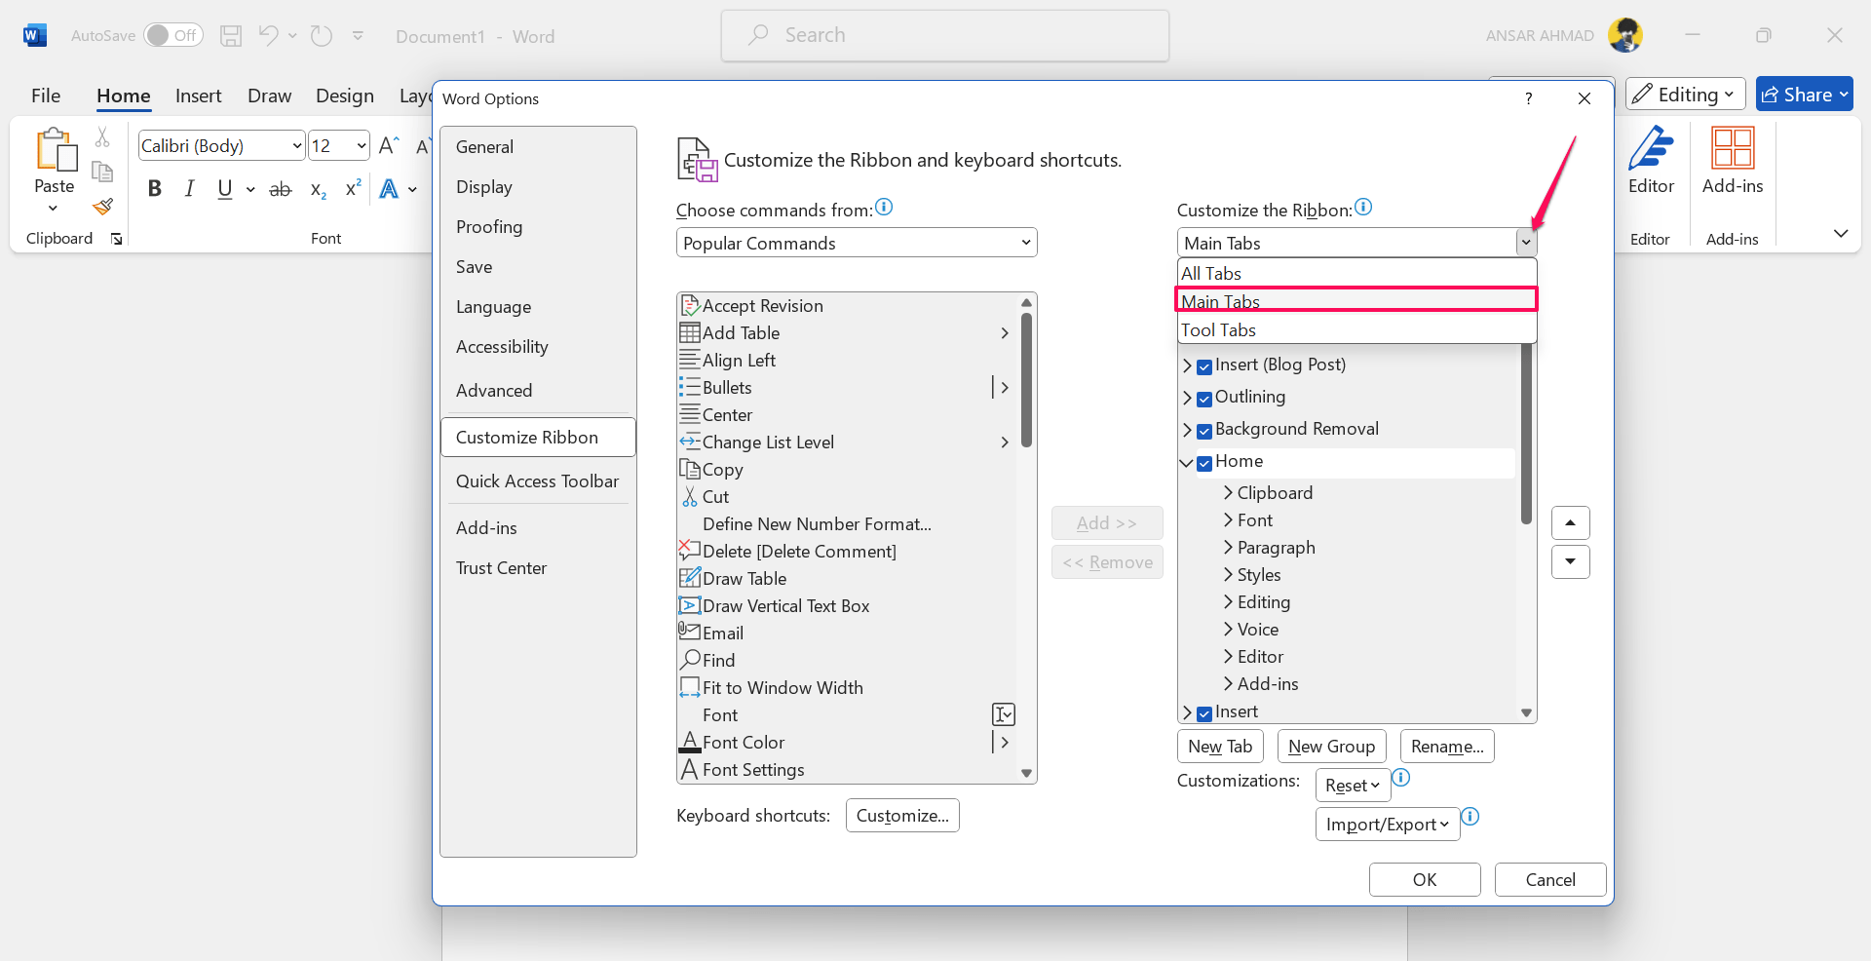Image resolution: width=1871 pixels, height=961 pixels.
Task: Click the Cut scissors icon in ribbon
Action: (x=102, y=137)
